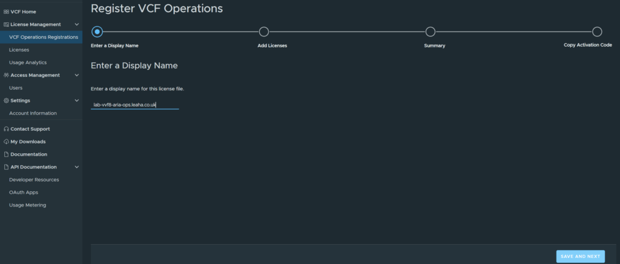Click the Contact Support headset icon

tap(6, 129)
